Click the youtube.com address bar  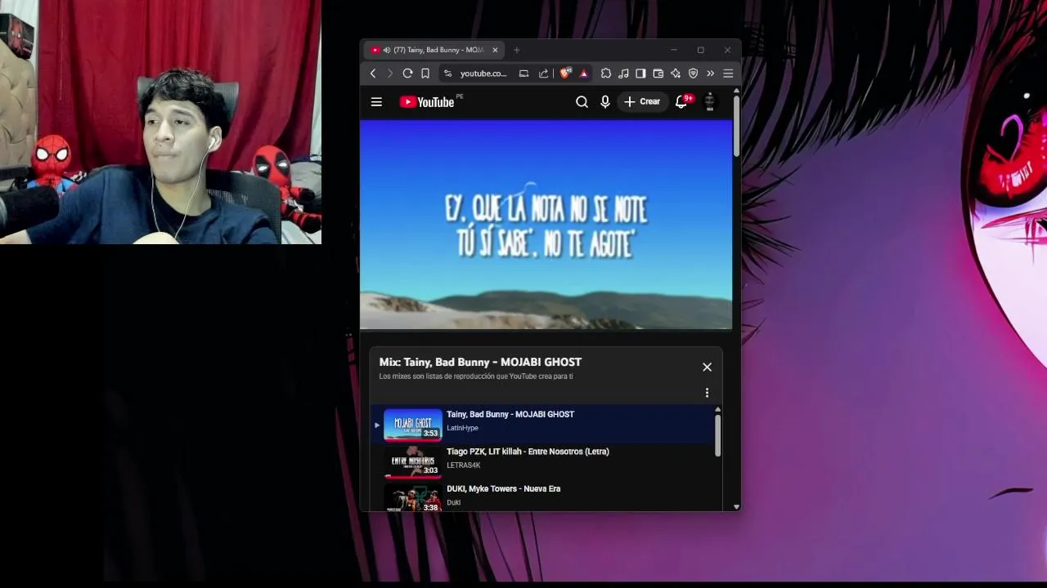coord(483,73)
